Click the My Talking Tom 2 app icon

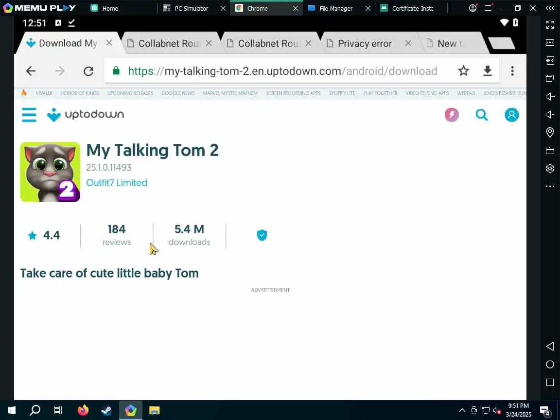50,172
